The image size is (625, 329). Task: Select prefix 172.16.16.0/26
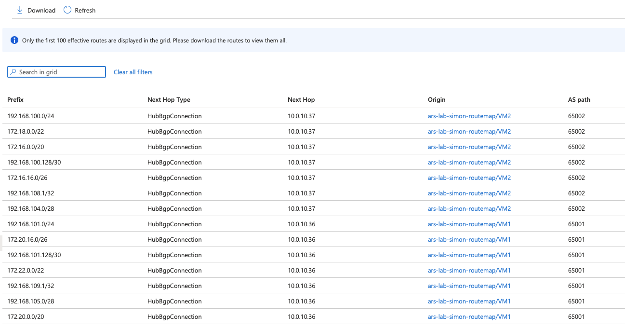[x=27, y=178]
